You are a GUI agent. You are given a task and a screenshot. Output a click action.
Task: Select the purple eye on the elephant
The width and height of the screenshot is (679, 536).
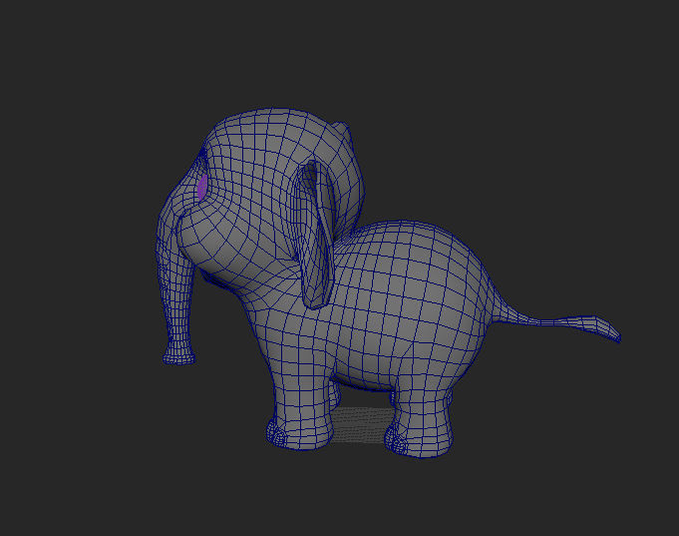coord(201,187)
